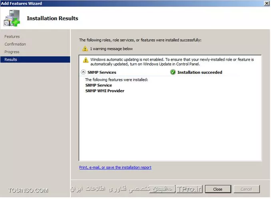
Task: Click the warning icon beside '1 warning message below'
Action: point(85,49)
